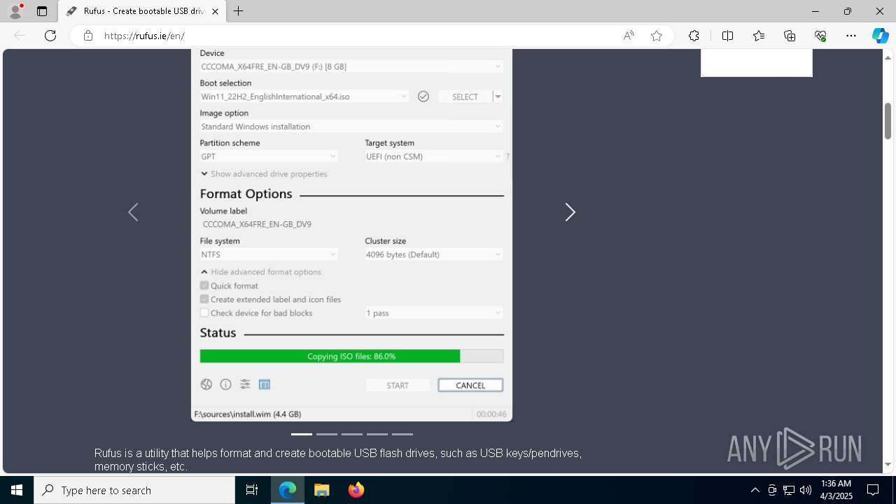Select fourth carousel slide indicator
This screenshot has width=896, height=504.
pos(377,434)
